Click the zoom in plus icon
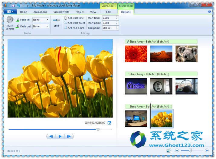This screenshot has height=159, width=216. click(x=207, y=150)
